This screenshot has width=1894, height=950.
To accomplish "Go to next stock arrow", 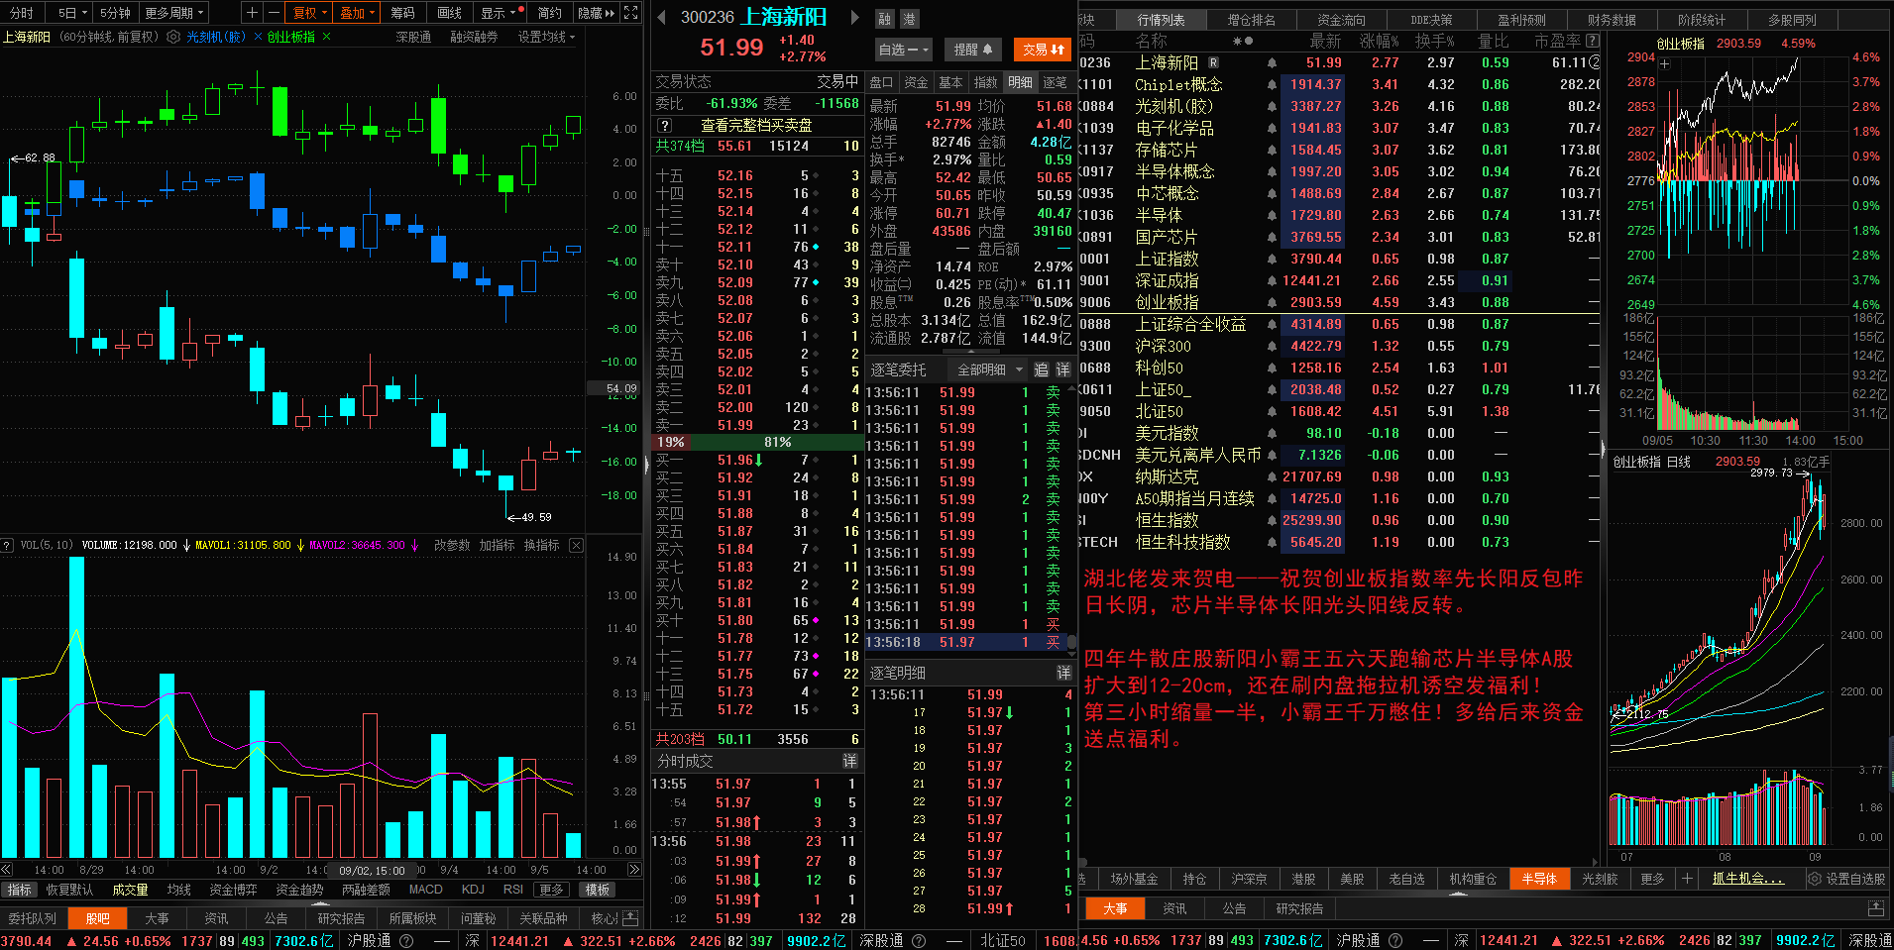I will 855,17.
